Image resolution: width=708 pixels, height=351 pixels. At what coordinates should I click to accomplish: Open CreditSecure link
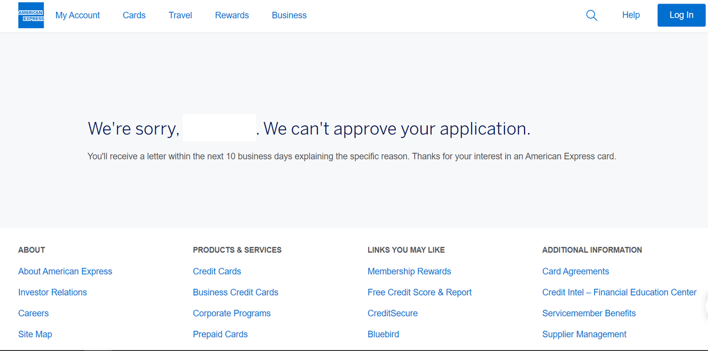click(392, 313)
